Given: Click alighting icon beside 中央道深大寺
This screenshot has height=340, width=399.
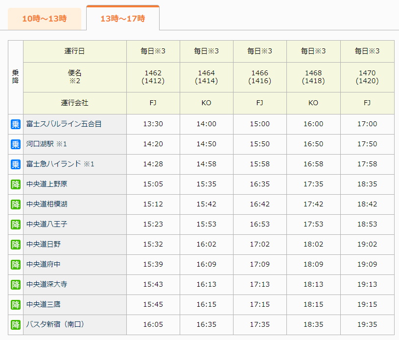Looking at the screenshot, I should [x=16, y=285].
